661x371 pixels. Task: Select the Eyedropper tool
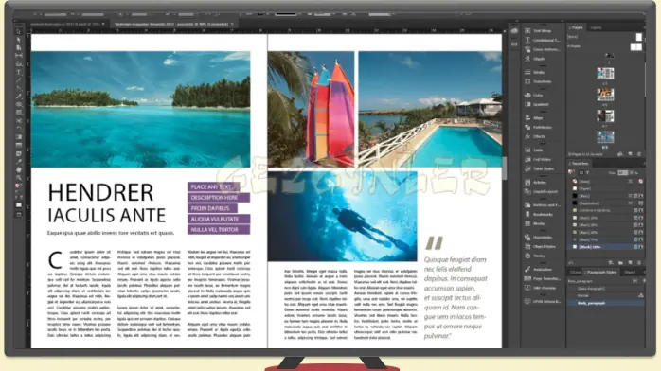pyautogui.click(x=19, y=162)
